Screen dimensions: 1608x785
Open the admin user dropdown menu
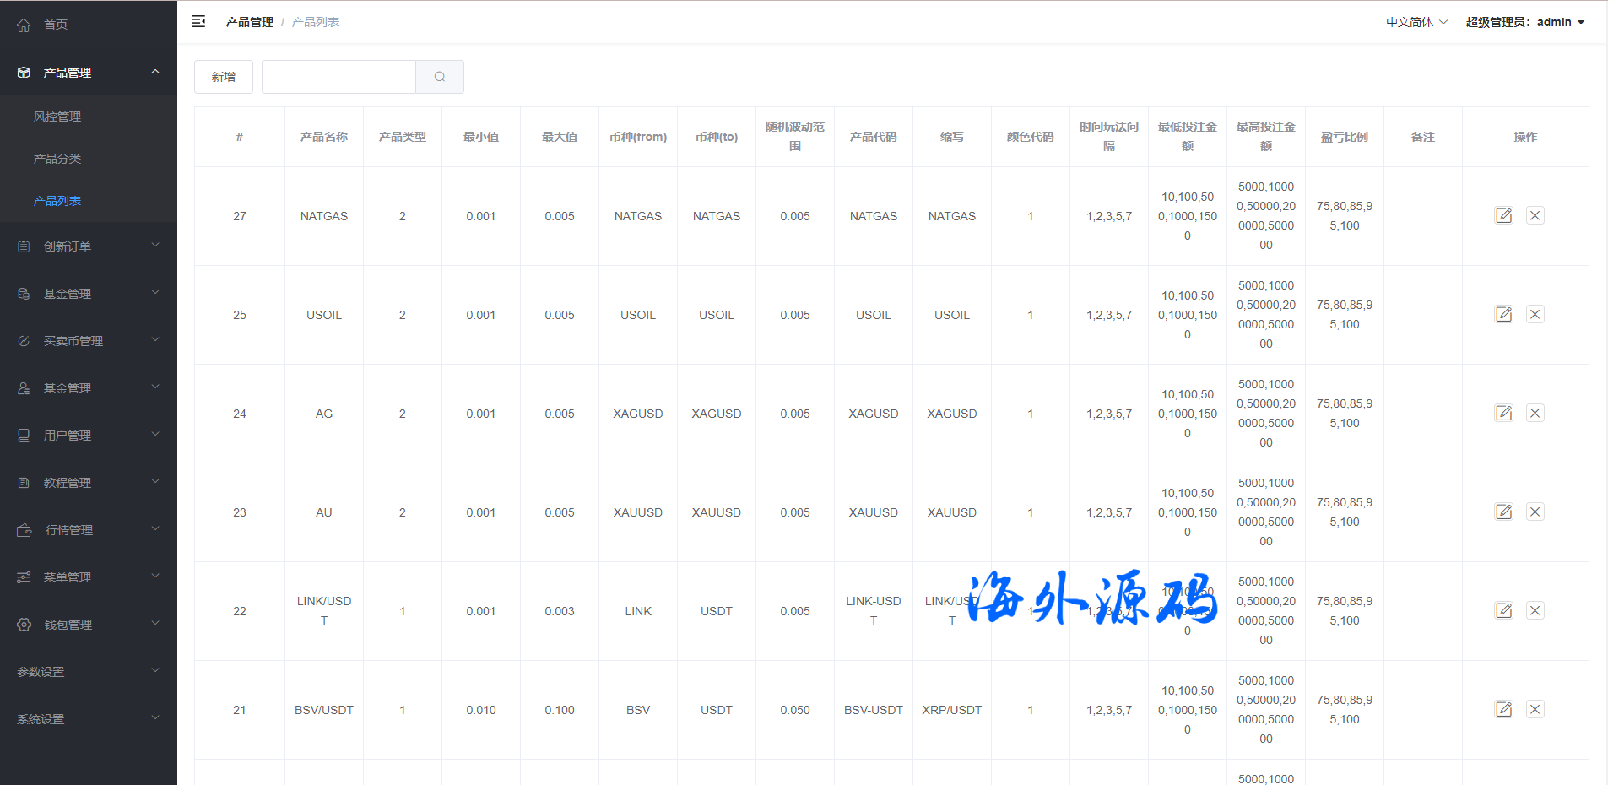(1524, 22)
